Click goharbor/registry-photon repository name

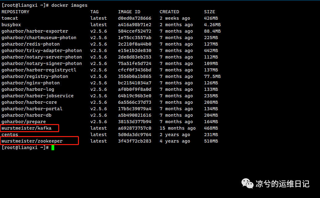pyautogui.click(x=35, y=76)
